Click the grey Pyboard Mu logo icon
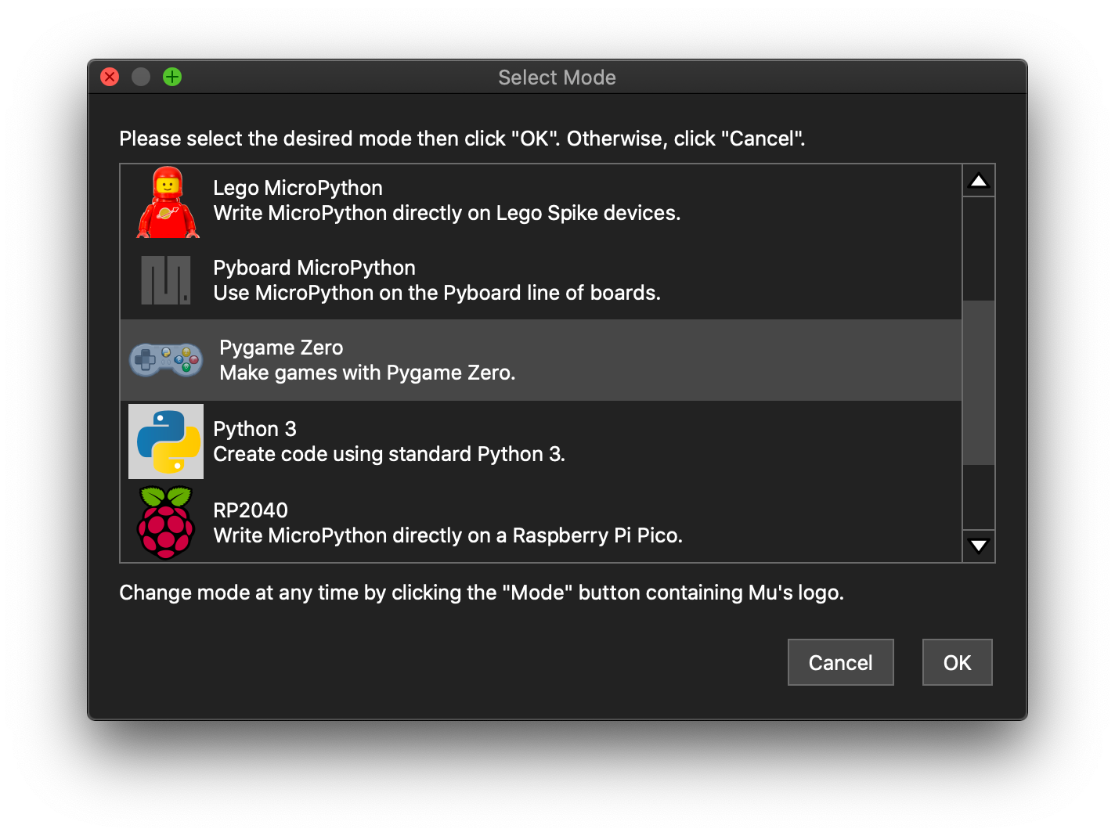 pos(165,280)
